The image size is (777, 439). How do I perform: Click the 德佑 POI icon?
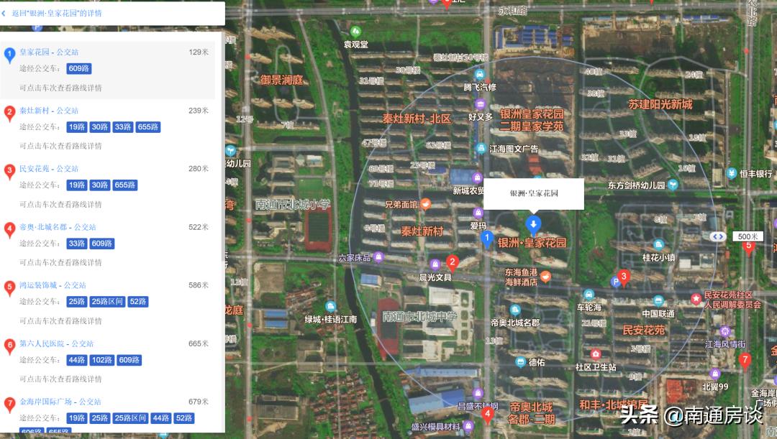click(x=520, y=362)
